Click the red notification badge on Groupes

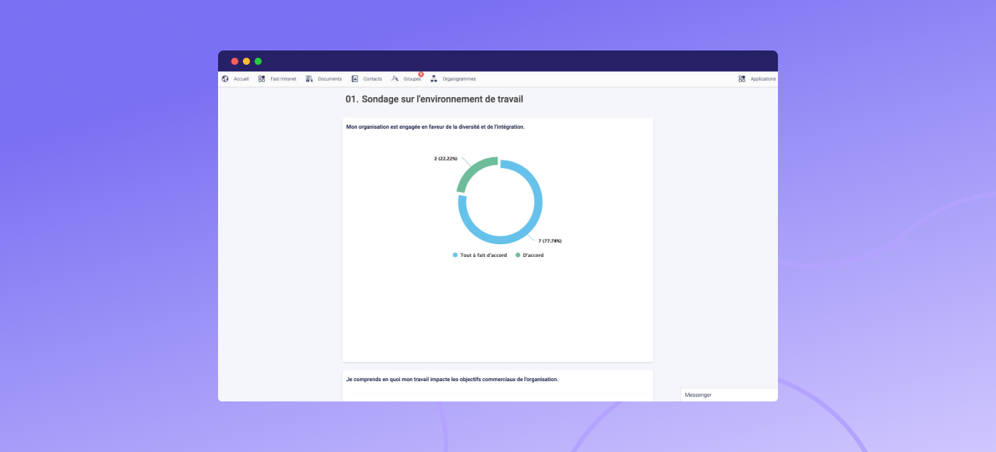tap(421, 75)
